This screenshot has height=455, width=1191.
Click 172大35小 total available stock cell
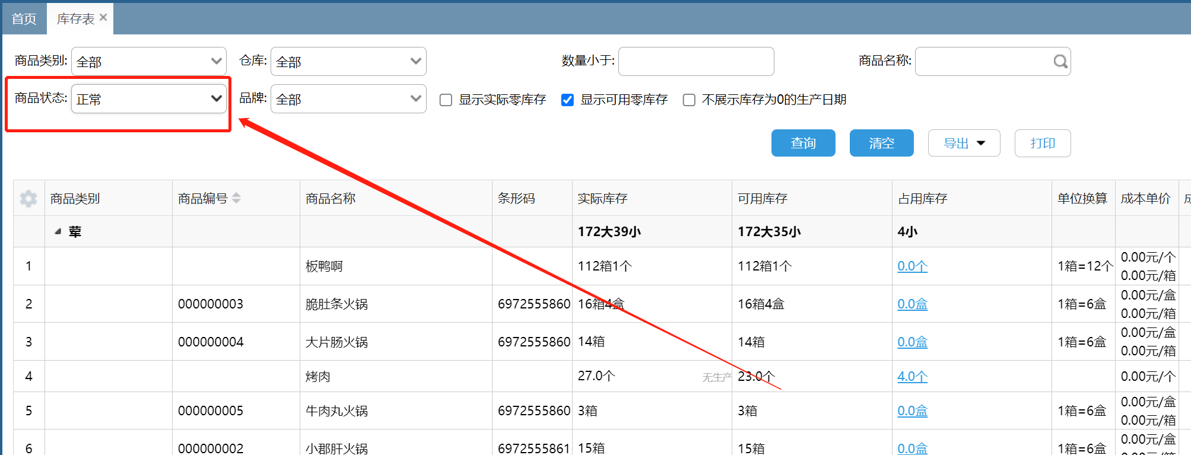[x=812, y=232]
